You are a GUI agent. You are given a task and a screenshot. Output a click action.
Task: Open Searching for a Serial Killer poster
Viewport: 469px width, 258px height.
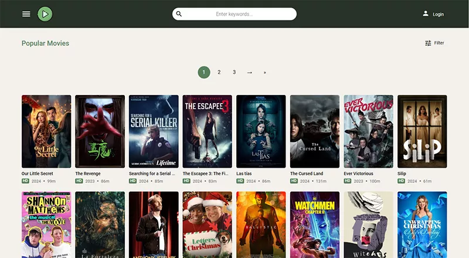click(154, 131)
